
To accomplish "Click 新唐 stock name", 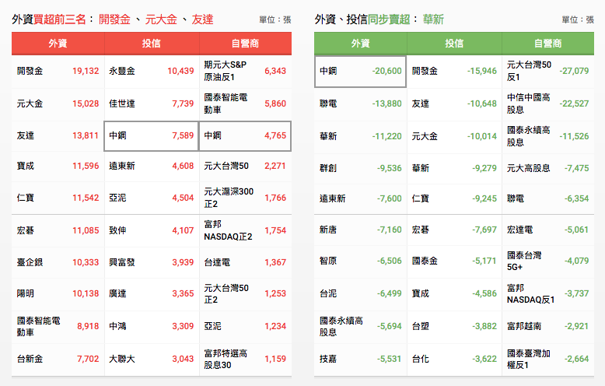I will (x=328, y=230).
